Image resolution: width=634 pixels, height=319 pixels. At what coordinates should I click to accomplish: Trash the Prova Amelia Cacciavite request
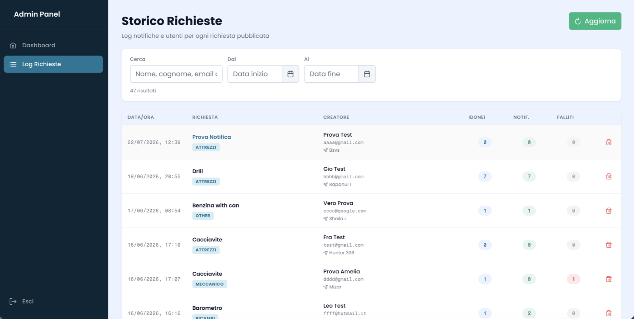pyautogui.click(x=609, y=279)
